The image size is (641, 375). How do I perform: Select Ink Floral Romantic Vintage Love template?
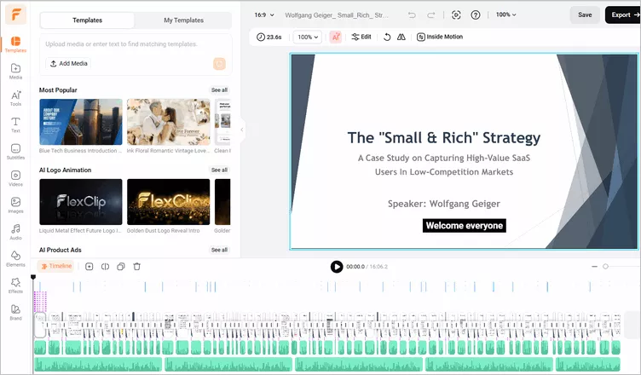(x=169, y=122)
